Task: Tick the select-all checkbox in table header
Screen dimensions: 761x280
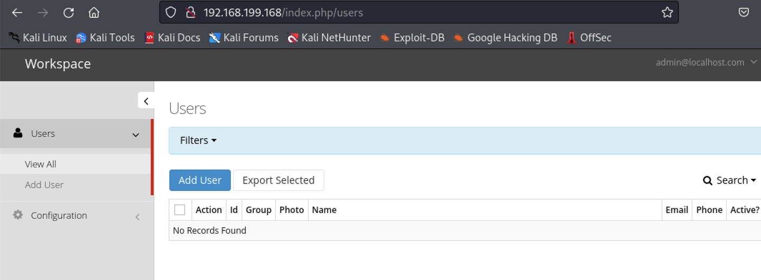Action: (x=180, y=210)
